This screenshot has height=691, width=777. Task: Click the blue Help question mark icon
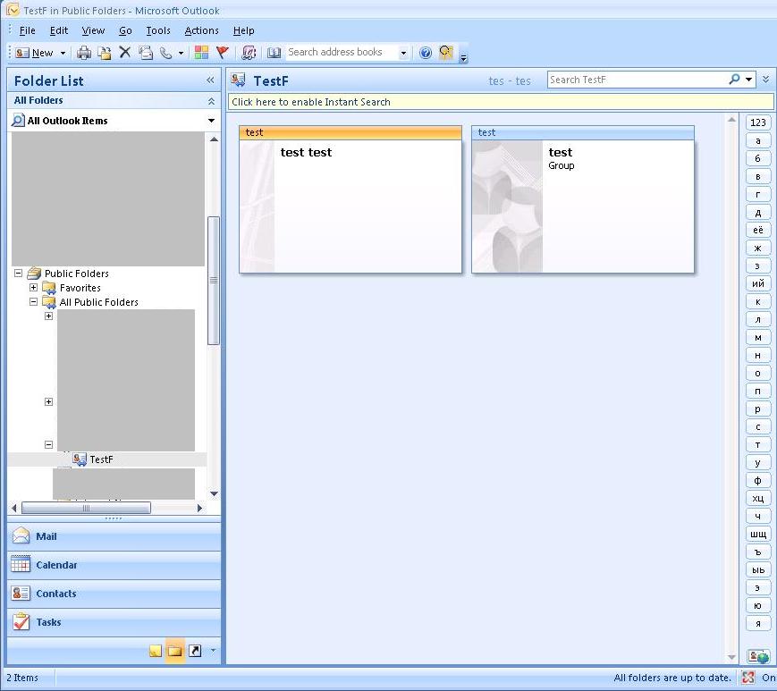tap(426, 53)
